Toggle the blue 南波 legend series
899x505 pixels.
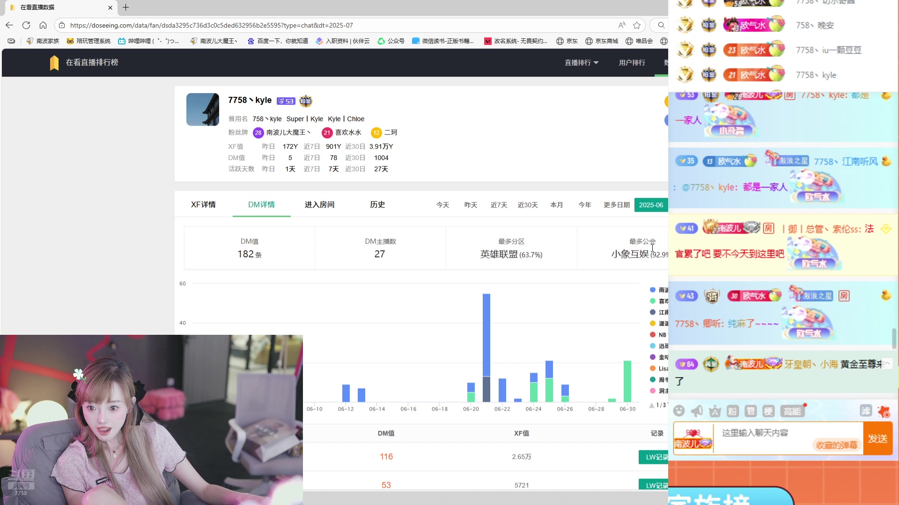[659, 290]
